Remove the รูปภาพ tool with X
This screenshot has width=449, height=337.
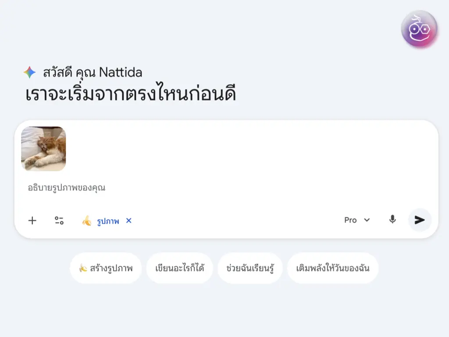(x=129, y=220)
